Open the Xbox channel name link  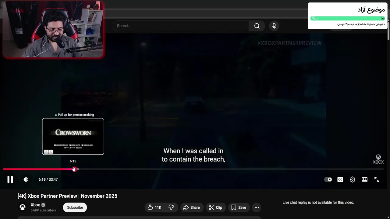35,205
